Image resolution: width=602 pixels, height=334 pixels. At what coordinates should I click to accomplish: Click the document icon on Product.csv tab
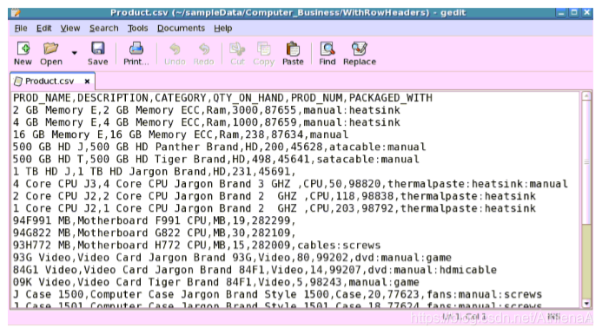point(18,82)
